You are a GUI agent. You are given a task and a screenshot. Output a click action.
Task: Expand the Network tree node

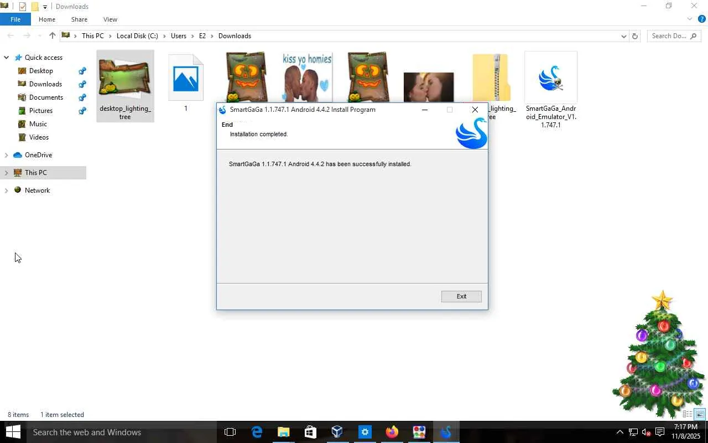coord(7,190)
